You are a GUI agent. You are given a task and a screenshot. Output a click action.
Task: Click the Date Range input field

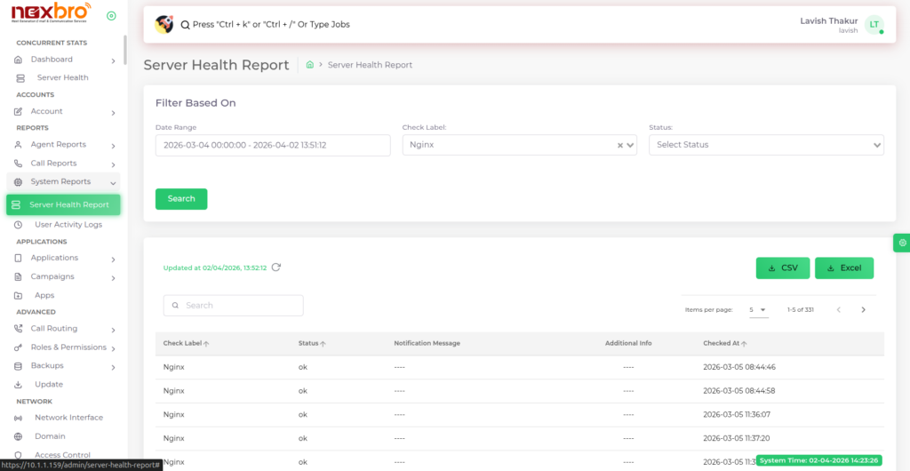(273, 145)
